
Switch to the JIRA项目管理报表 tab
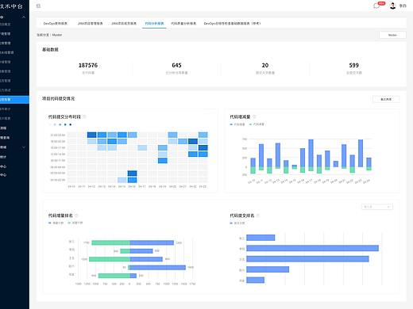click(90, 24)
